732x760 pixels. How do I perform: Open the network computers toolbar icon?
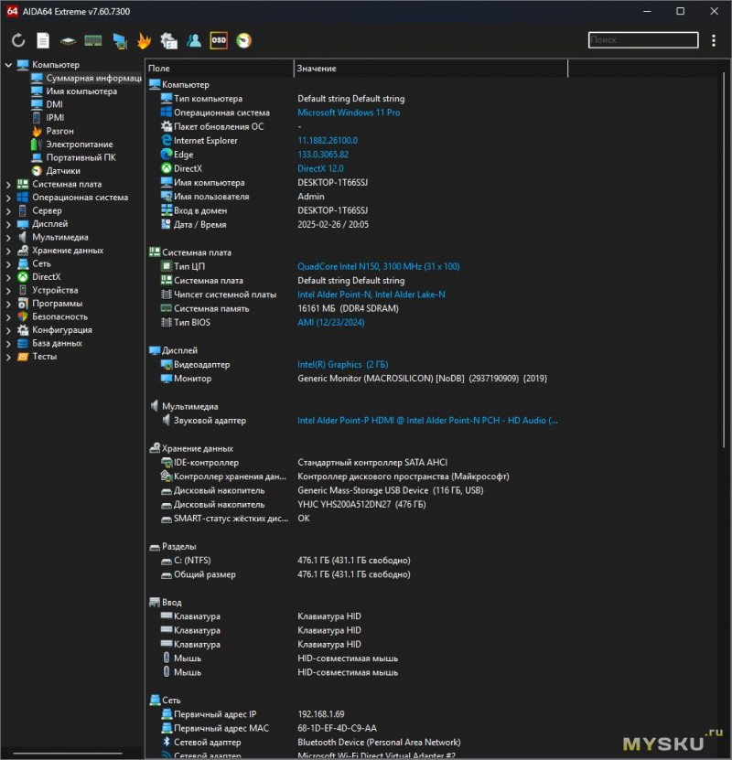point(119,41)
